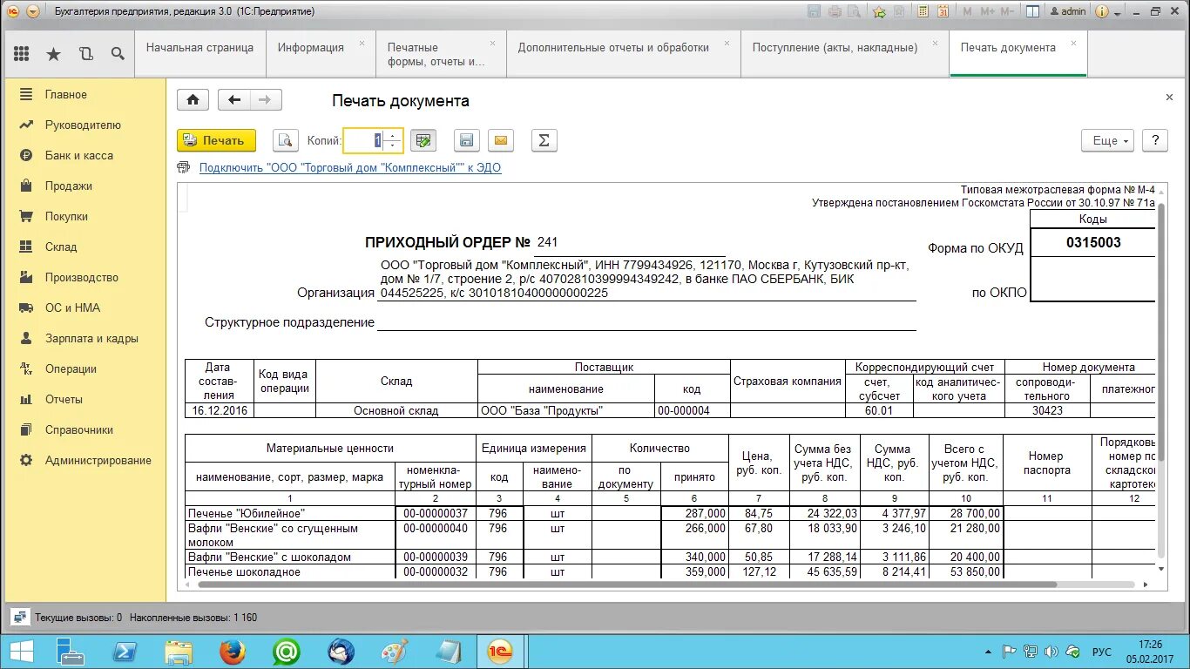Open the Зарплата и кадры section
This screenshot has height=669, width=1190.
[x=84, y=338]
